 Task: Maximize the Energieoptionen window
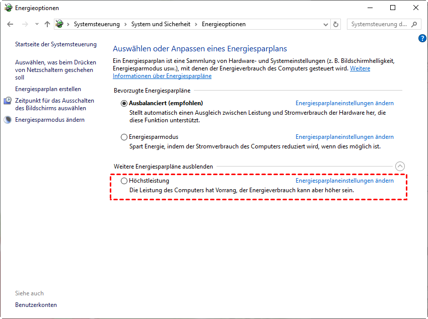coord(393,8)
